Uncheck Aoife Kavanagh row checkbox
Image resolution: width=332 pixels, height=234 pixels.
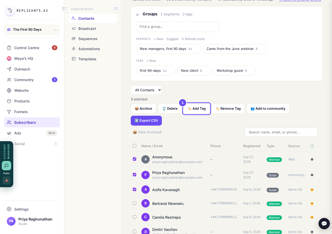coord(134,190)
